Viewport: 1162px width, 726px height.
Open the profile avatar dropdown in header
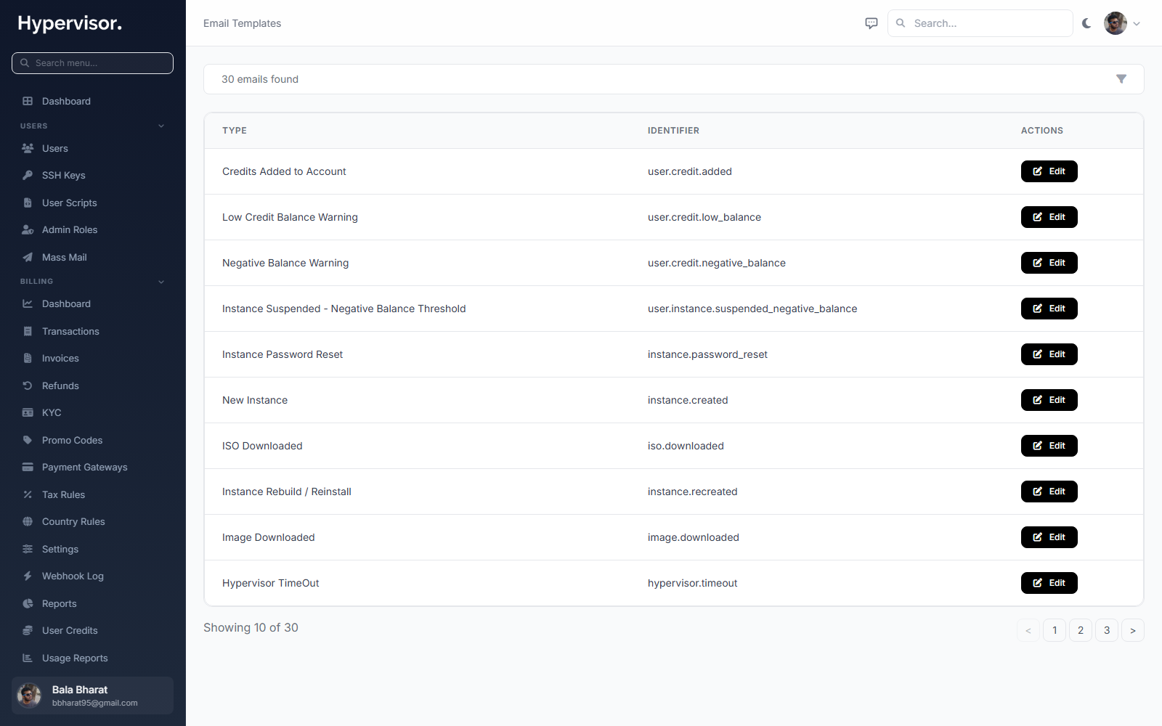[x=1122, y=23]
